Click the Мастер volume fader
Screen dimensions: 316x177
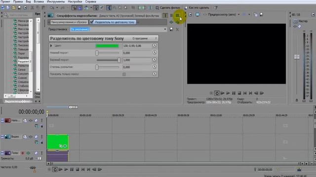pos(297,57)
